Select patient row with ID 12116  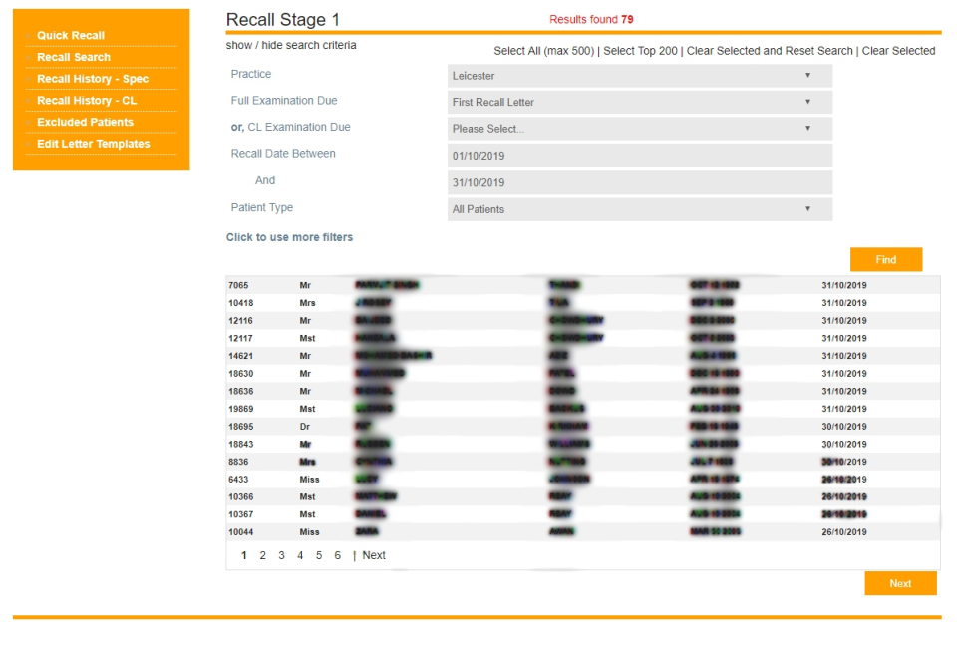[x=583, y=320]
